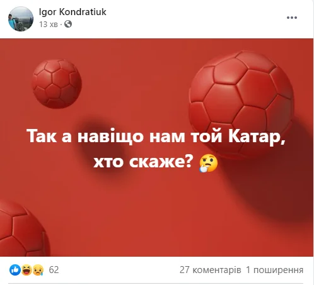Click the post text line ending in Катар
Viewport: 314px width, 285px height.
[156, 137]
